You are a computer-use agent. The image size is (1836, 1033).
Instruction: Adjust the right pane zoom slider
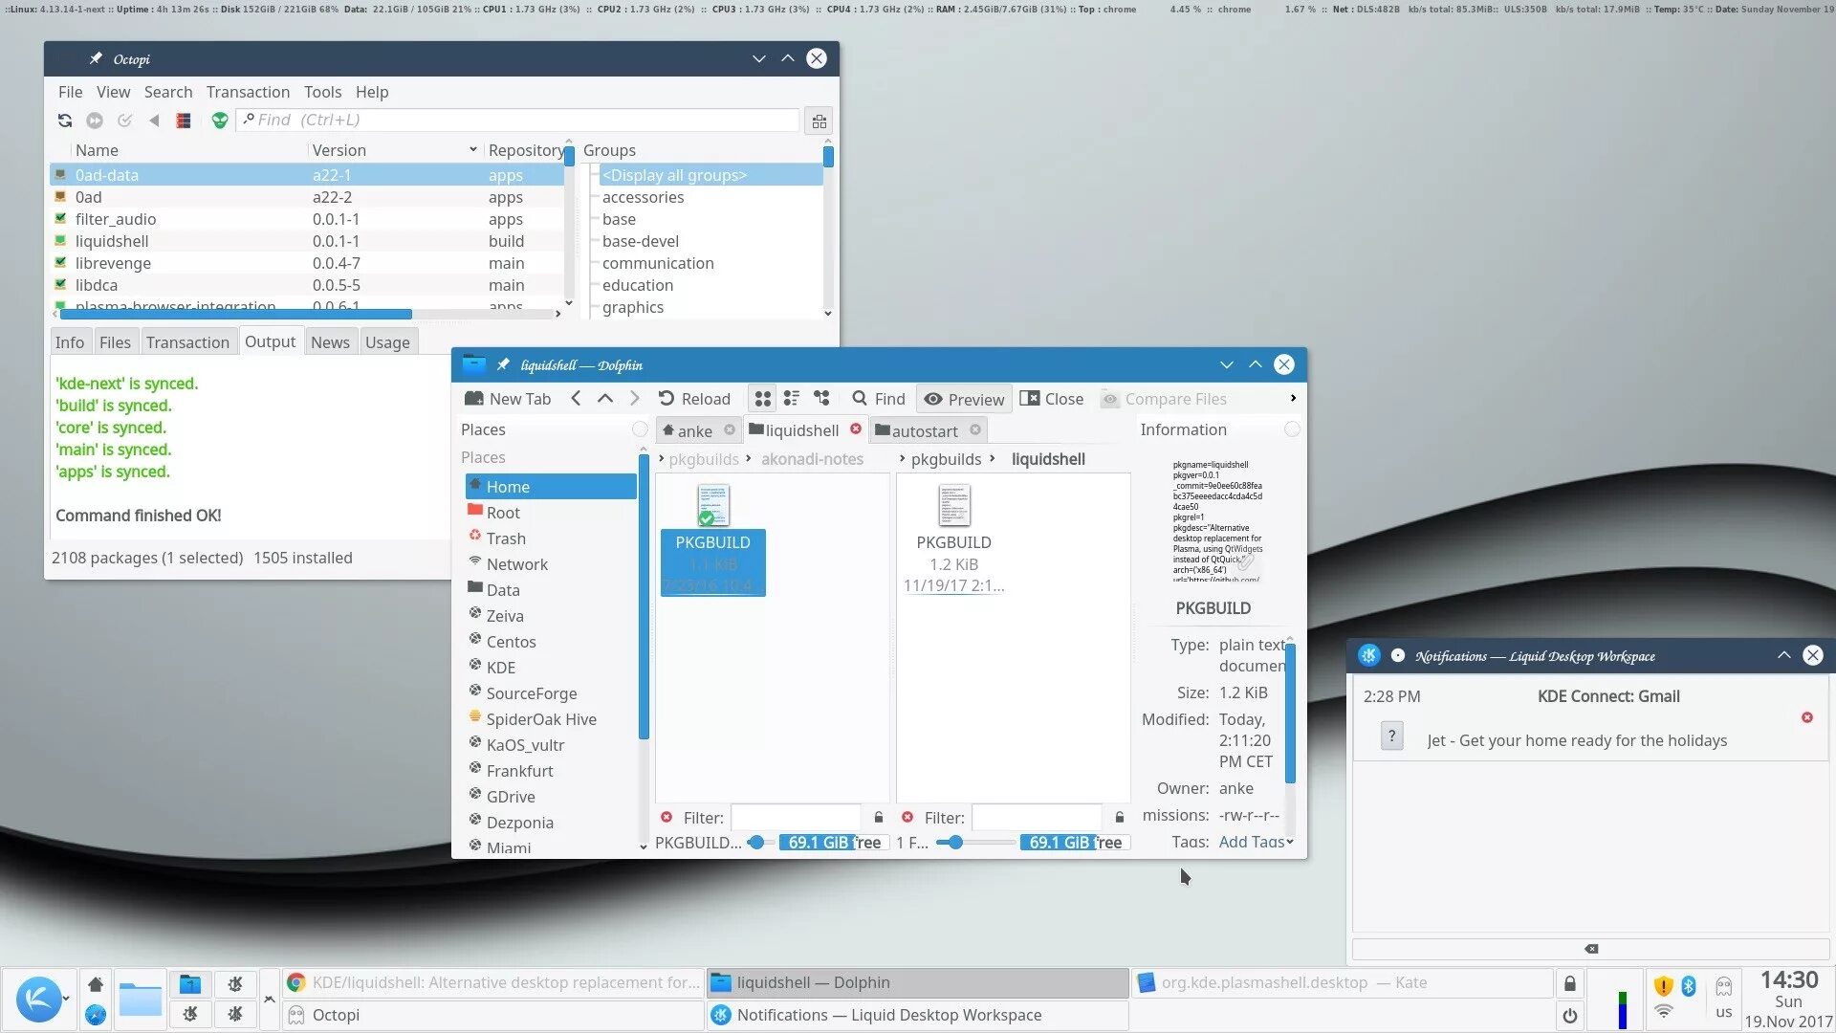(955, 843)
